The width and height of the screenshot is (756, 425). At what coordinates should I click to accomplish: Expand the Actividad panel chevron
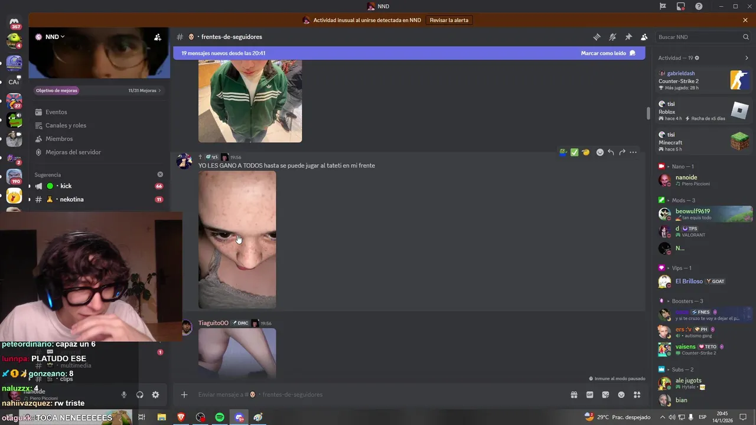click(747, 58)
